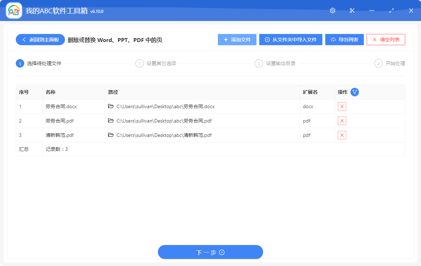Export the file list via 导出列表
Screen dimensions: 421x266
(x=344, y=40)
